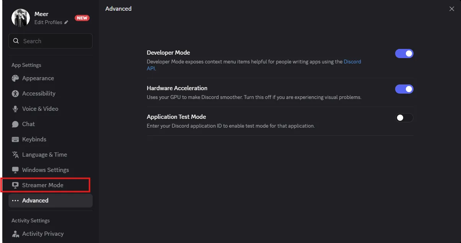Click the Chat bubble icon
This screenshot has width=461, height=243.
(15, 124)
